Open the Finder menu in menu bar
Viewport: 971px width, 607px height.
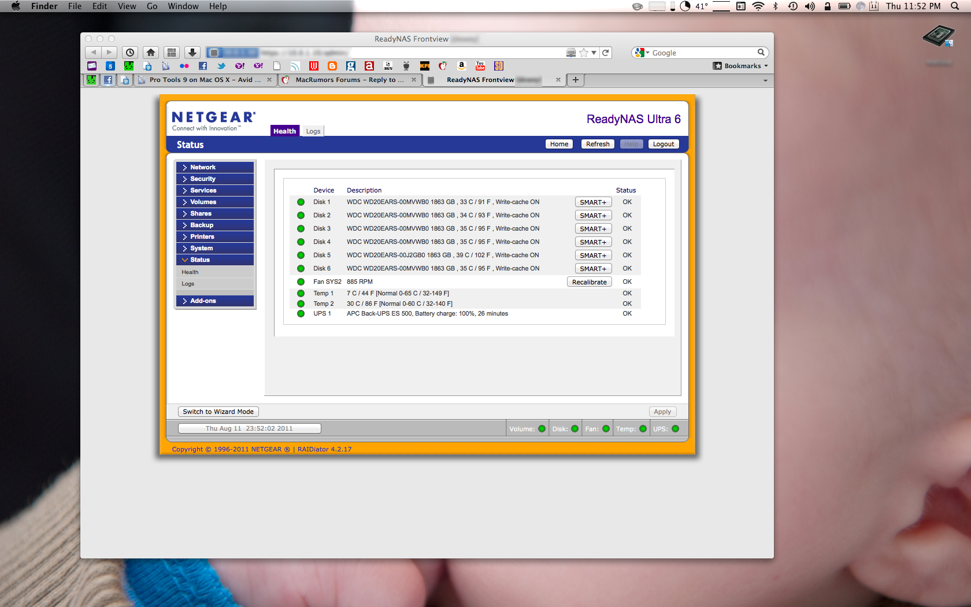[x=45, y=6]
